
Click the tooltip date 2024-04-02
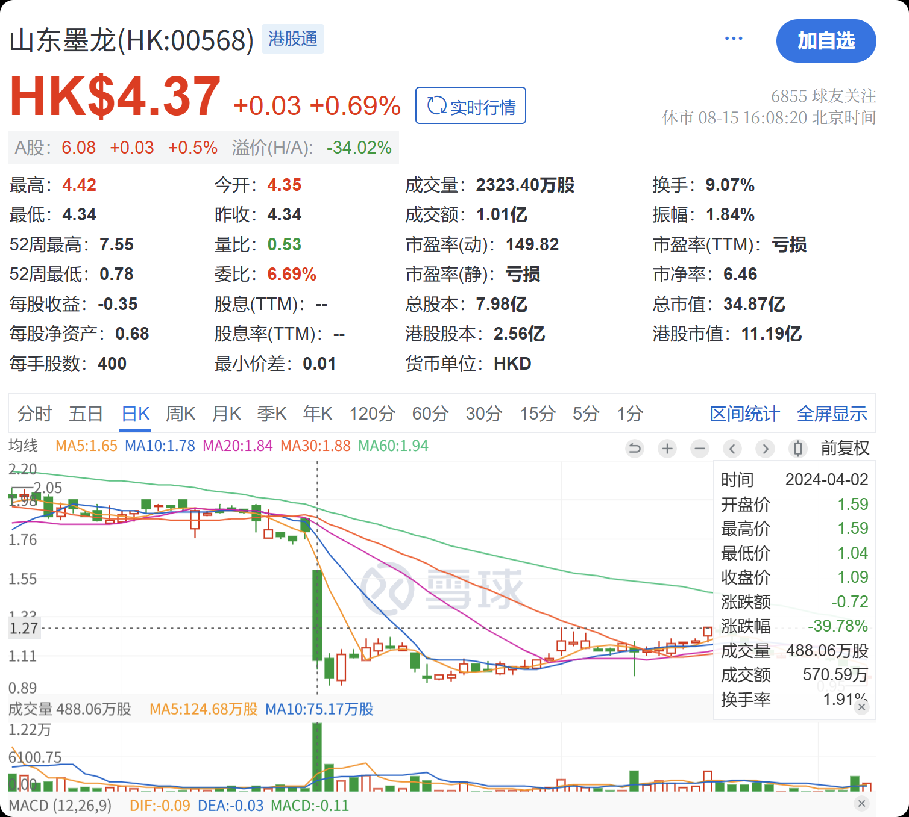(826, 480)
